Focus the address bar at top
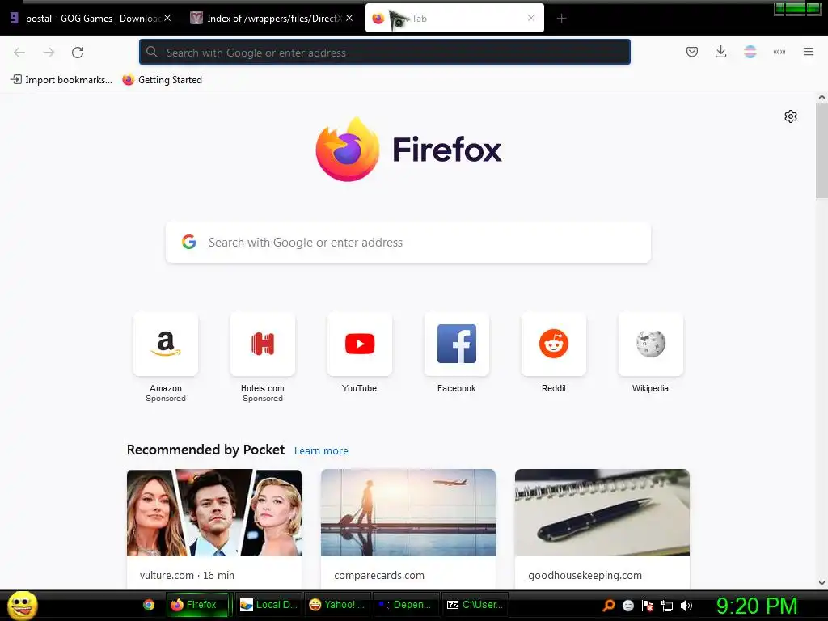 [x=384, y=53]
